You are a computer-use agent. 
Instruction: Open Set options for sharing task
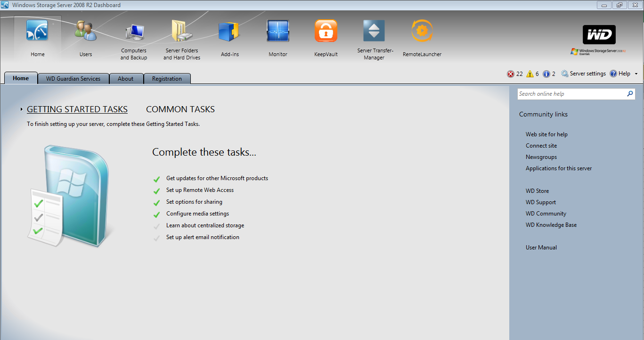(x=194, y=202)
